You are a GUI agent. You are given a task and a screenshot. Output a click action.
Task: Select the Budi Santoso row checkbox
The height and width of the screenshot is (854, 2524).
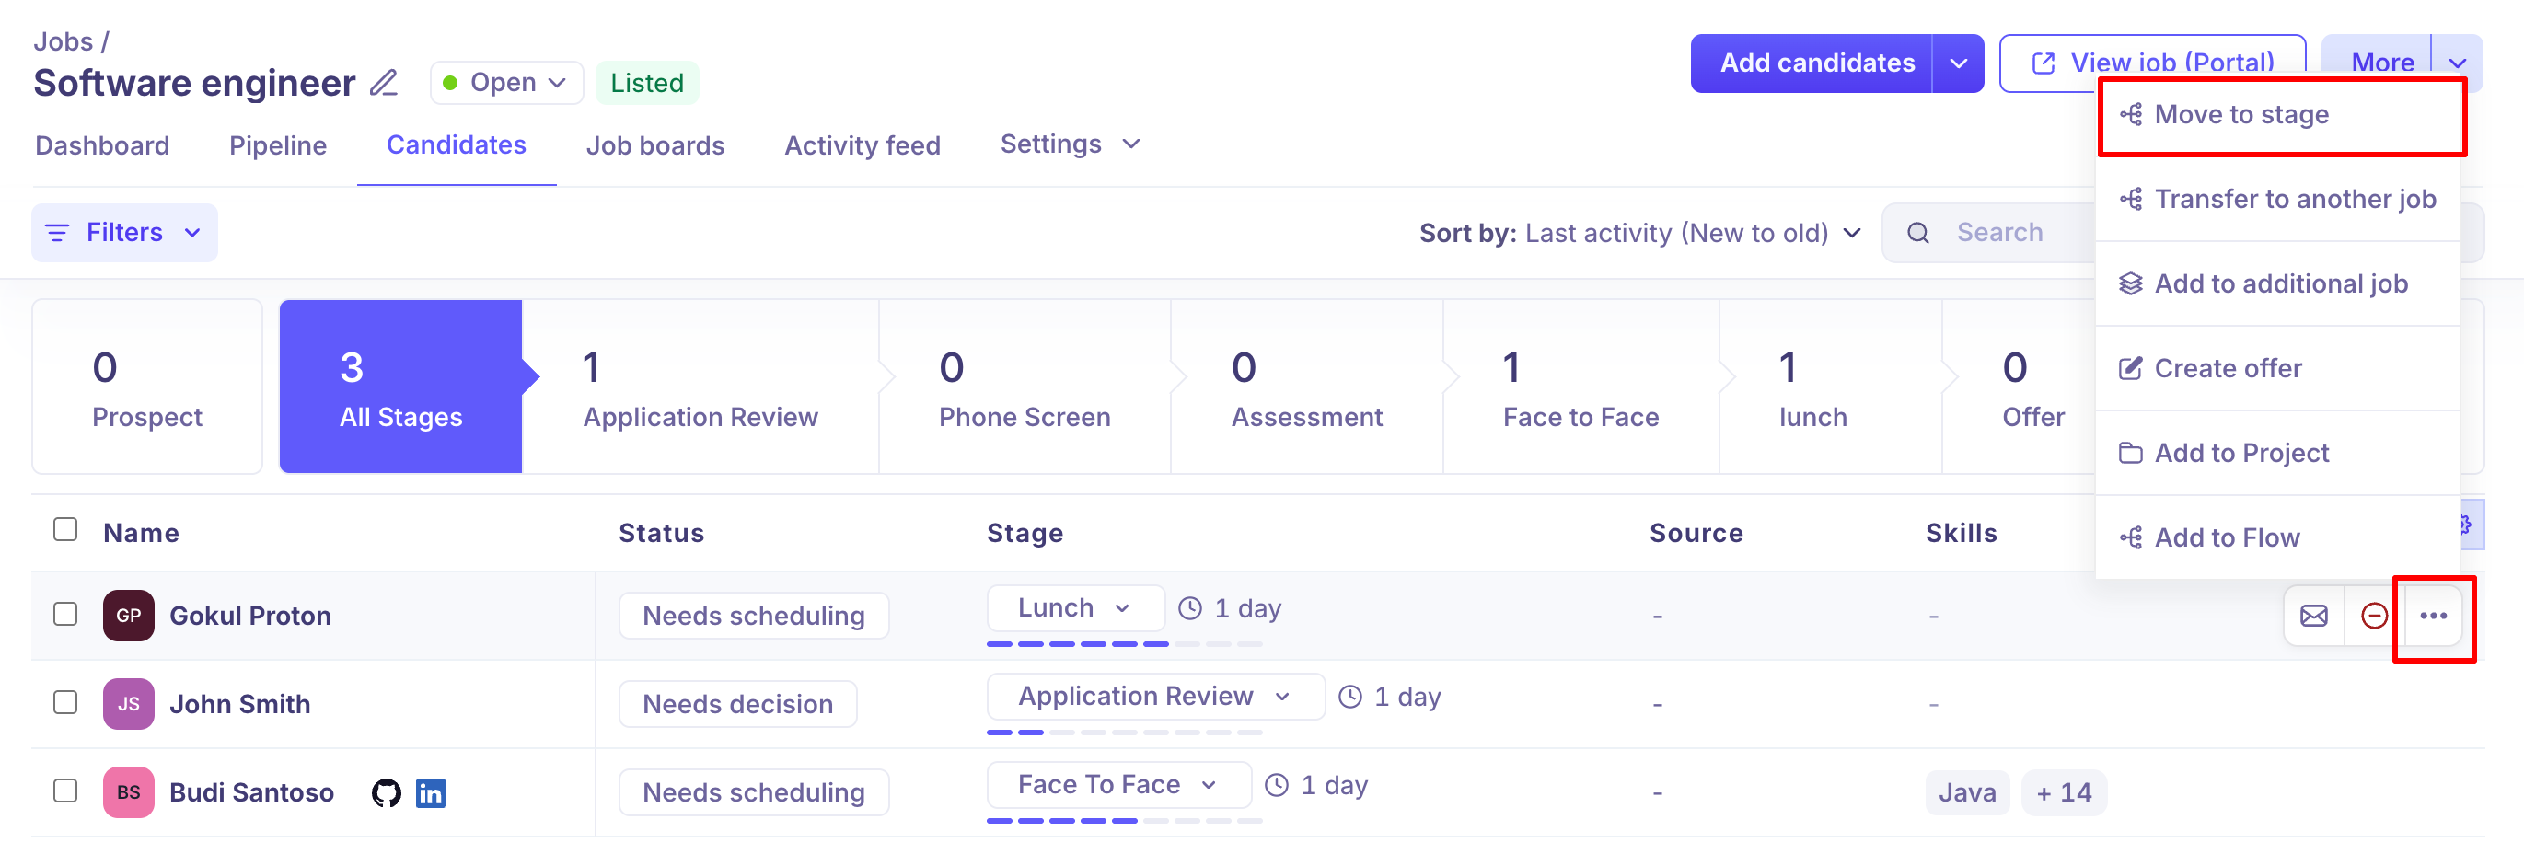[65, 791]
